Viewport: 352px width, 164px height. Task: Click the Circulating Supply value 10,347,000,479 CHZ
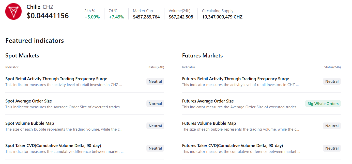point(222,17)
